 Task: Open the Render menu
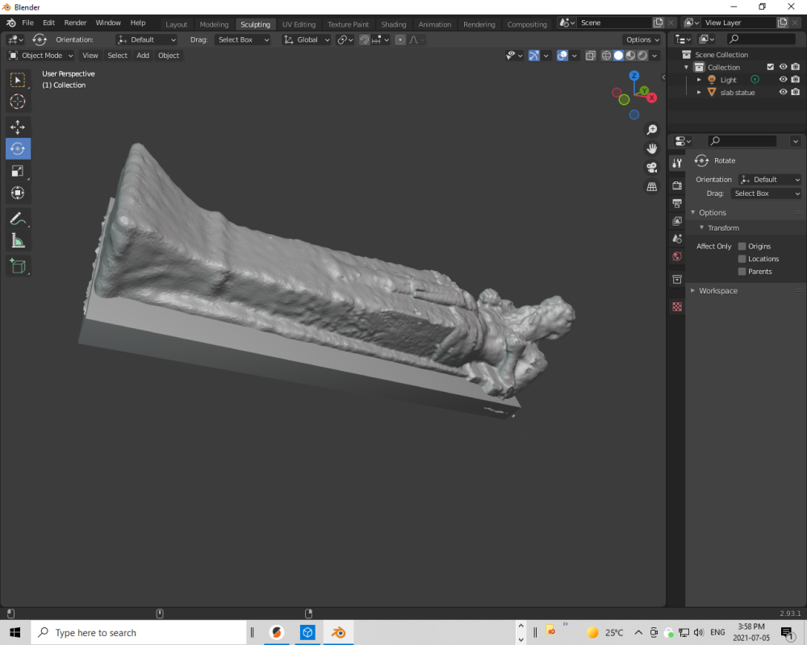point(75,23)
